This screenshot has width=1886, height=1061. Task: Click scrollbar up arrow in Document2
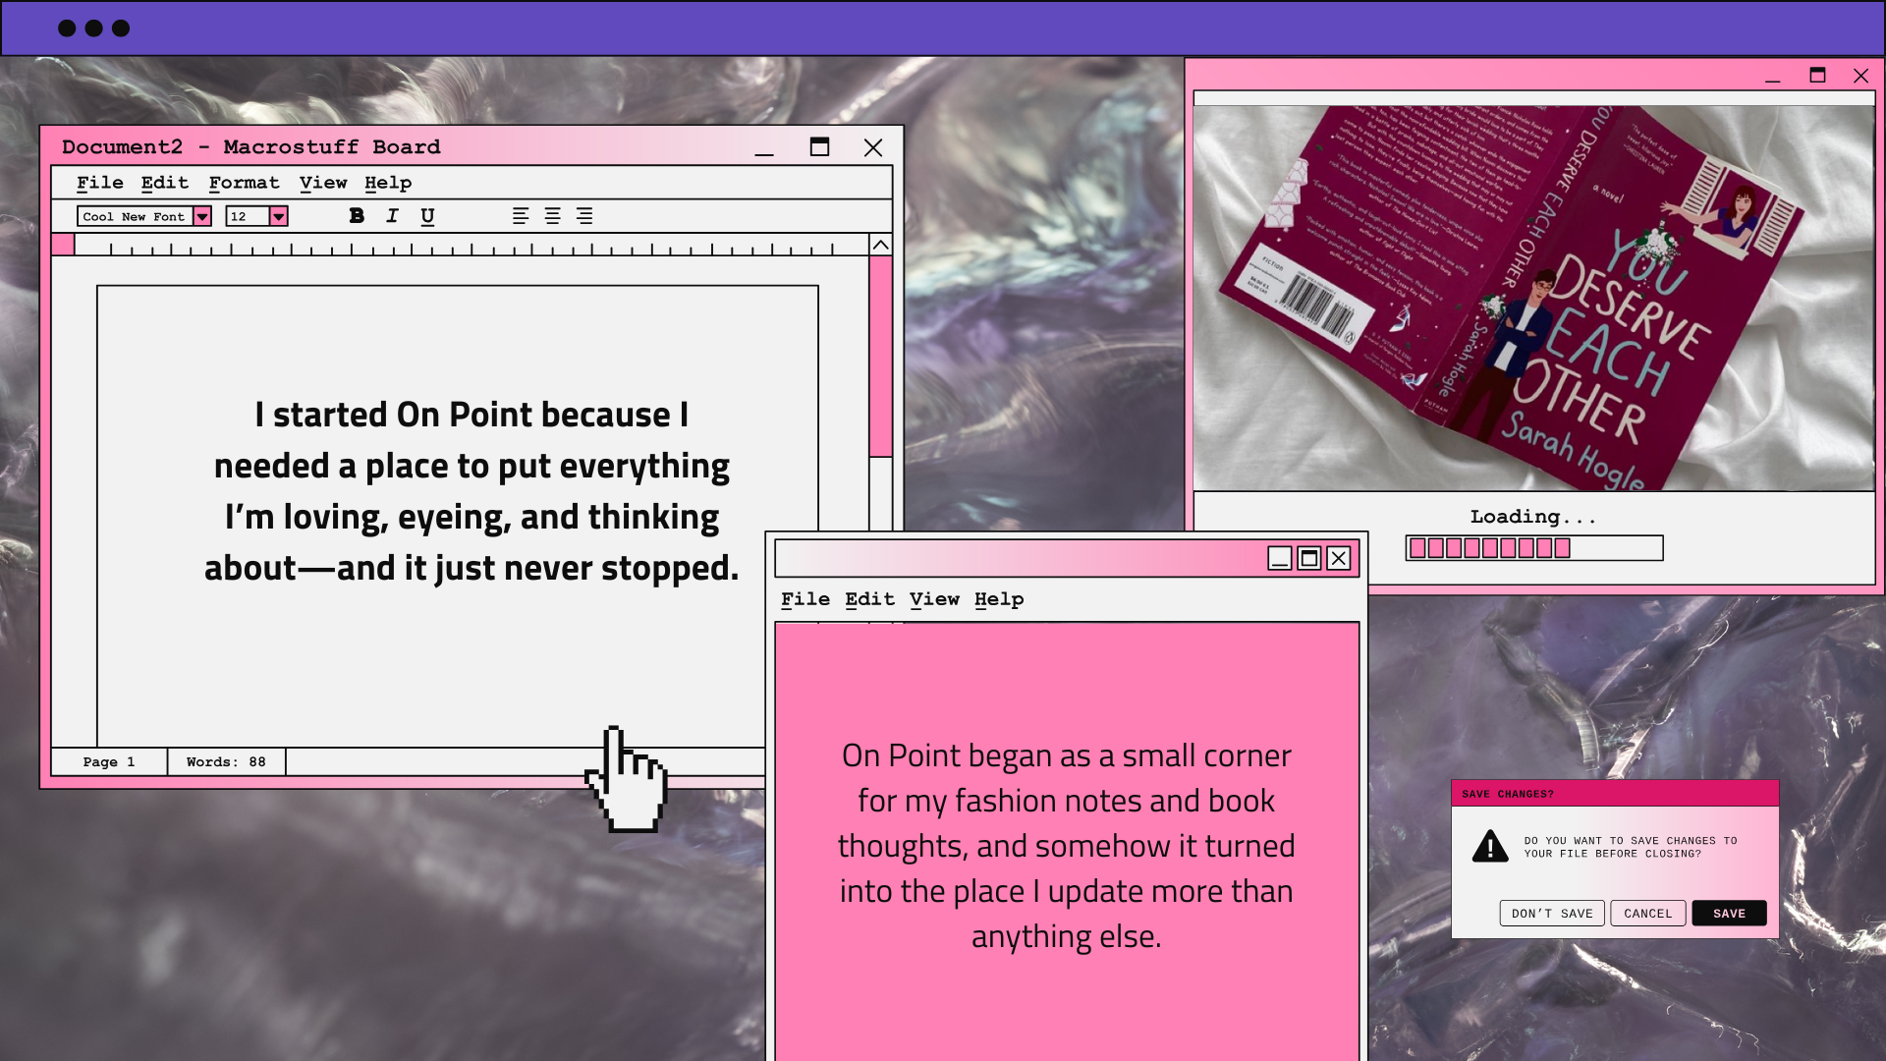coord(881,245)
